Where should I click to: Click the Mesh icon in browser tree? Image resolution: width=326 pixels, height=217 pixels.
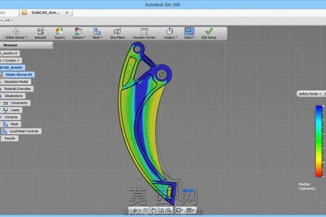coord(6,124)
